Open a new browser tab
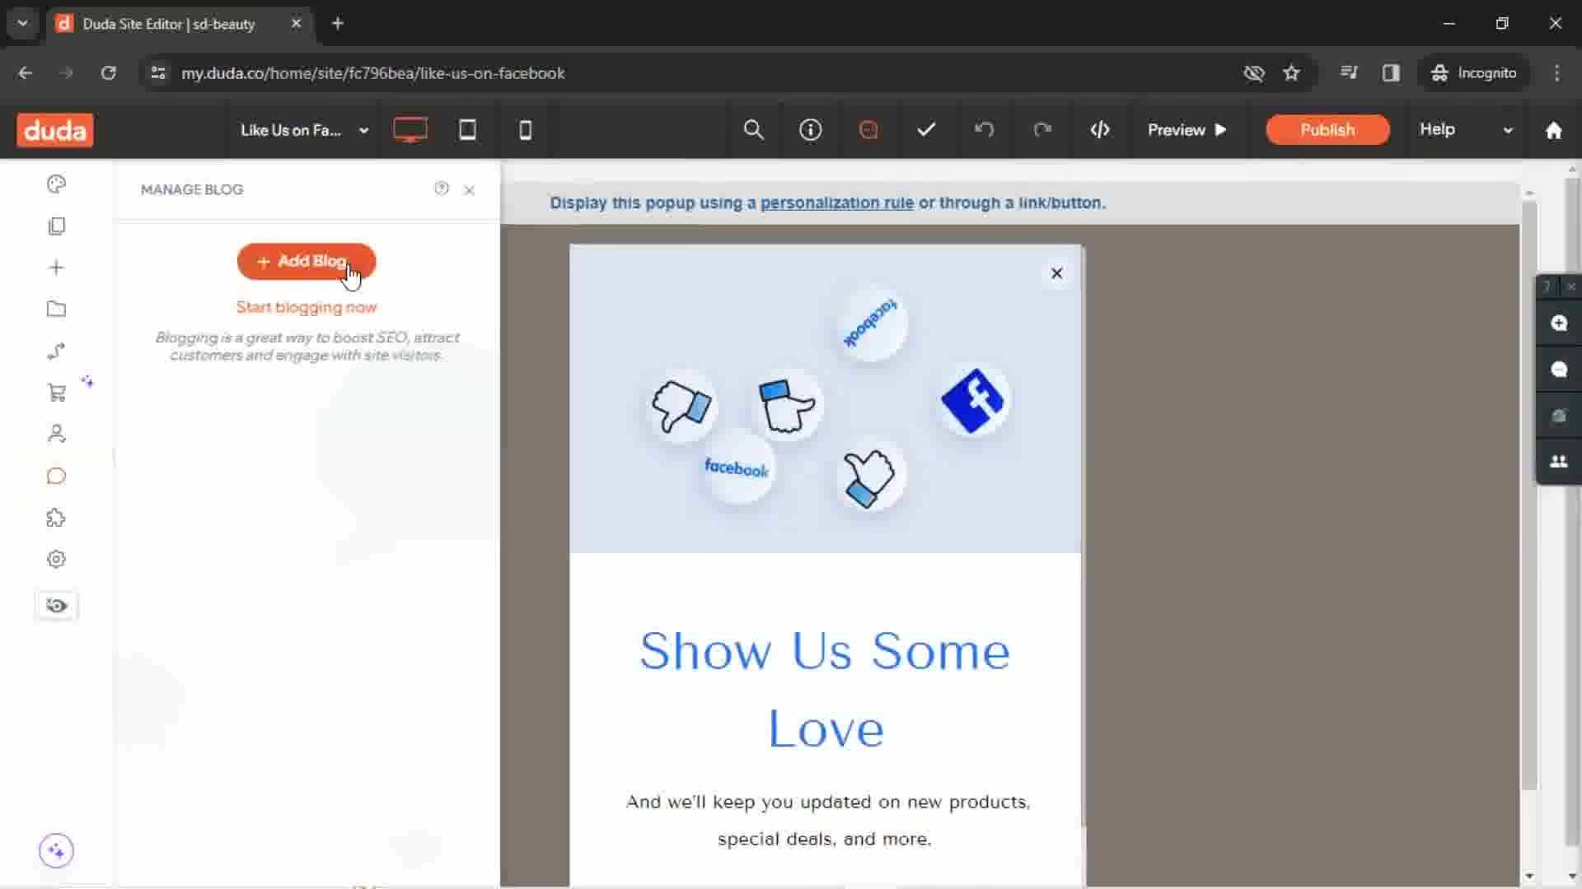The image size is (1582, 889). point(337,24)
